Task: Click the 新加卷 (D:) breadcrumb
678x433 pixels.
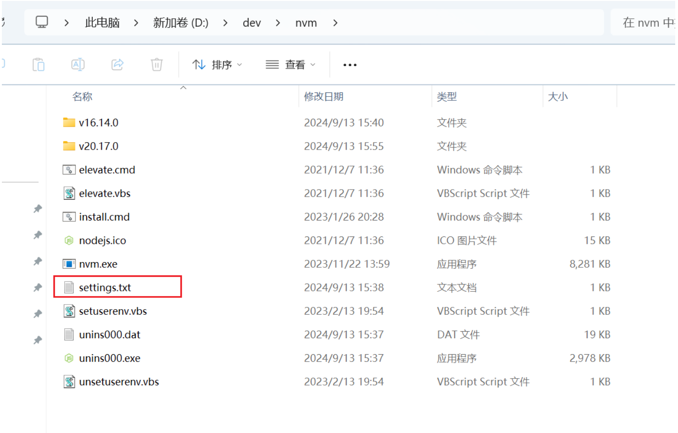Action: point(180,23)
